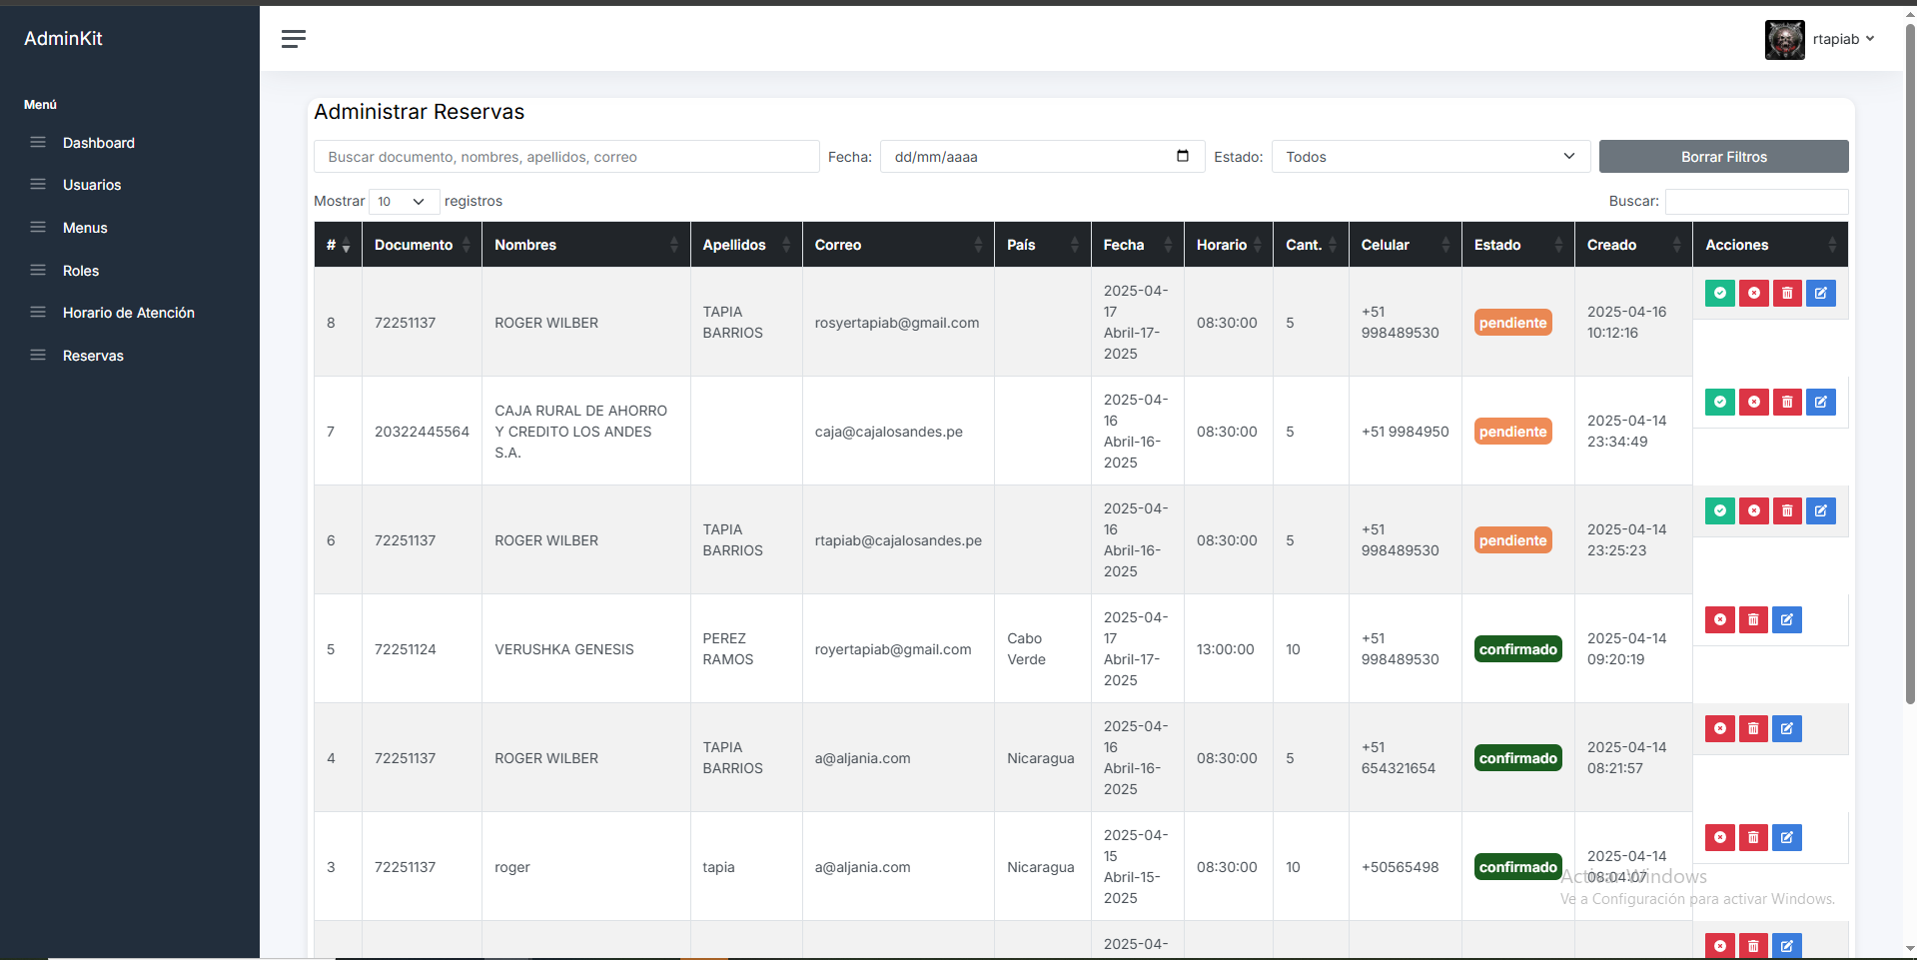Edit reservation 7 via blue edit icon
The image size is (1917, 960).
(1820, 402)
